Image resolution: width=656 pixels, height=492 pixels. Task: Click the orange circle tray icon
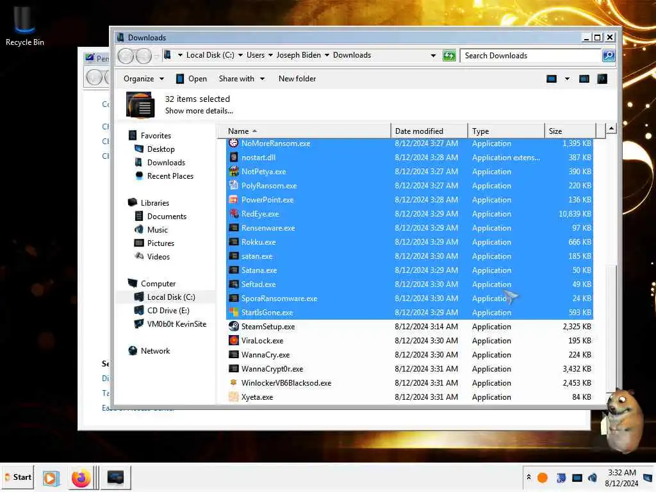(542, 478)
